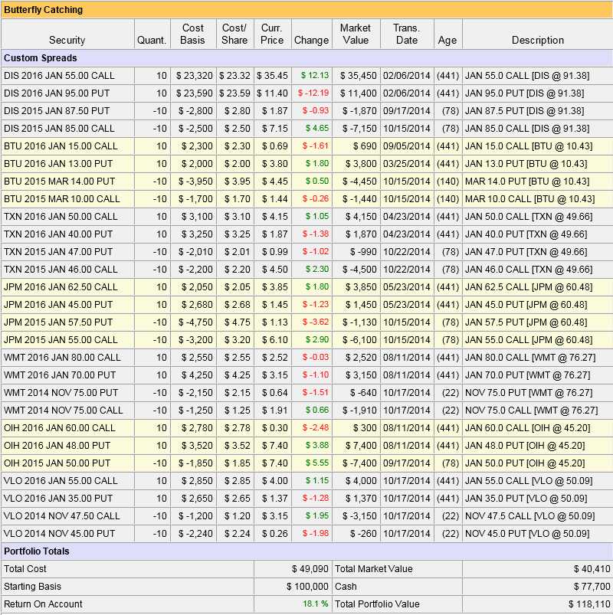Select the Description column header
This screenshot has width=613, height=615.
point(537,40)
